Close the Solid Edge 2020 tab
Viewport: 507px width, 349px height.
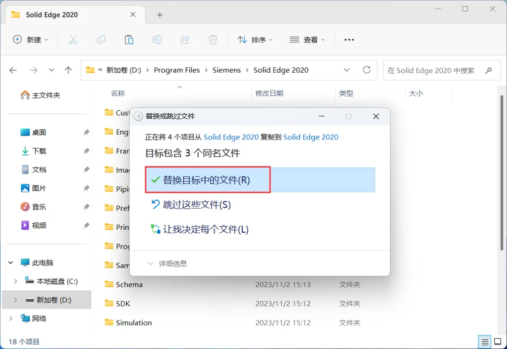click(x=133, y=15)
